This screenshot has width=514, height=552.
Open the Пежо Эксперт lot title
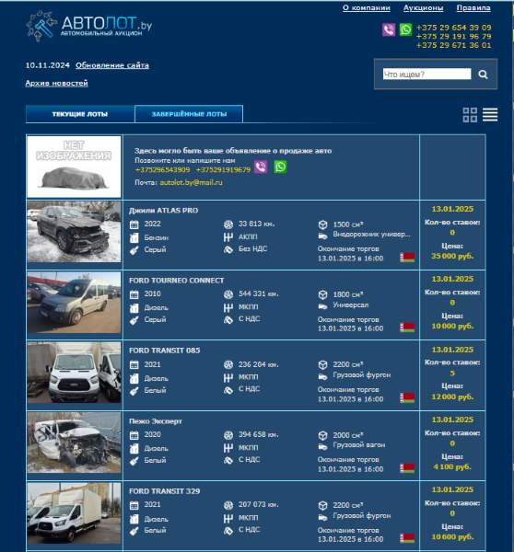156,421
